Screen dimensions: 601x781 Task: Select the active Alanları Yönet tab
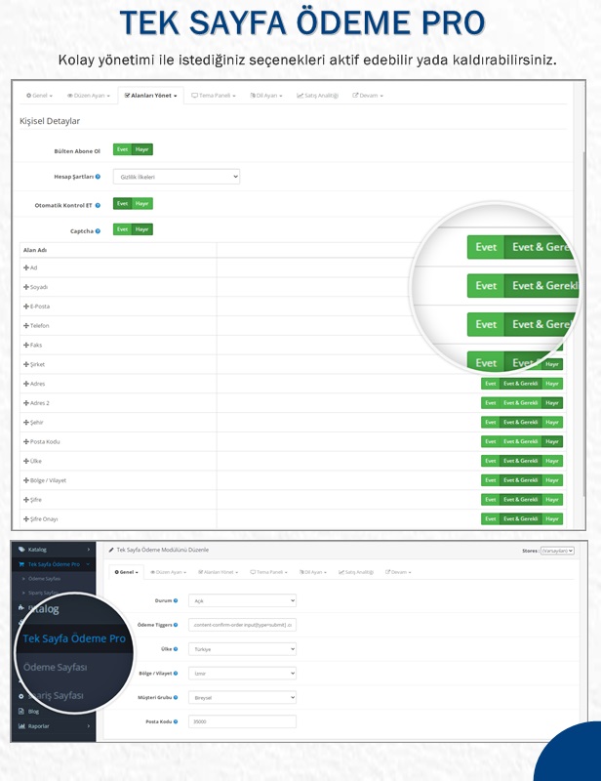coord(150,96)
